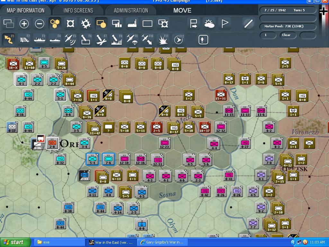The width and height of the screenshot is (329, 247).
Task: Click the Motor Pool 73K (134K) display
Action: pyautogui.click(x=288, y=26)
